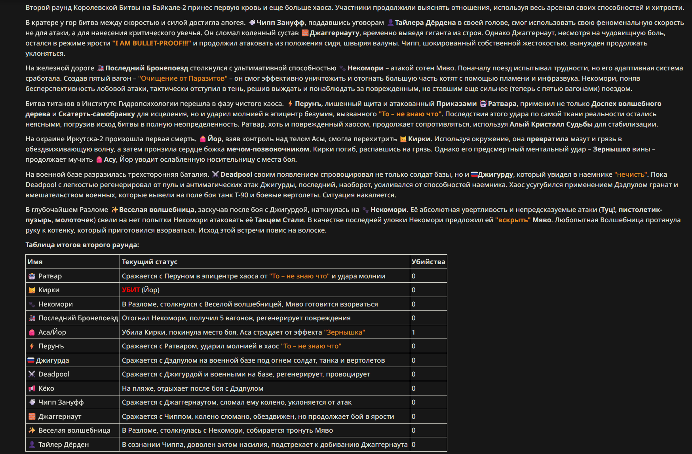
Task: Click the silhouette emoji before bold Тайлера Дёрдена
Action: [x=391, y=23]
